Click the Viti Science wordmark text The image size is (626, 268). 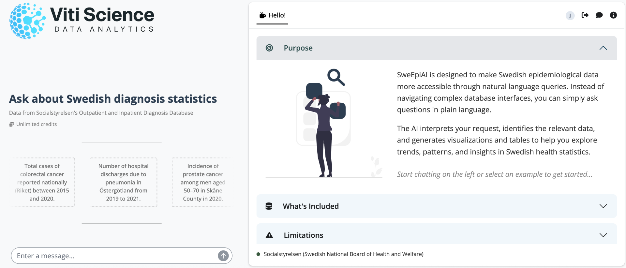[x=102, y=15]
